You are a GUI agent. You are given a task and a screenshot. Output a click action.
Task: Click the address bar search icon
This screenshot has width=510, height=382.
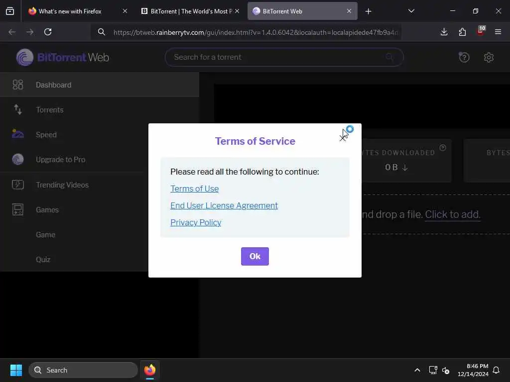coord(102,32)
